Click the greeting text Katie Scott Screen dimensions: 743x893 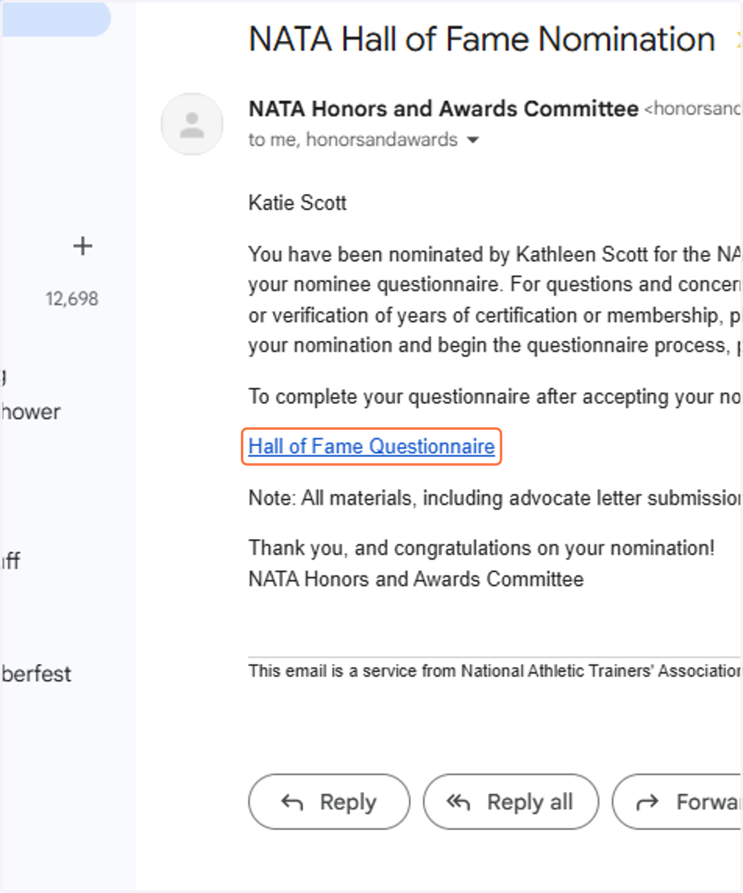[297, 203]
